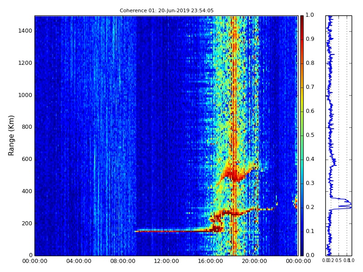Click the 800 range tick label
Screen dimensions: 363x272
[27, 127]
